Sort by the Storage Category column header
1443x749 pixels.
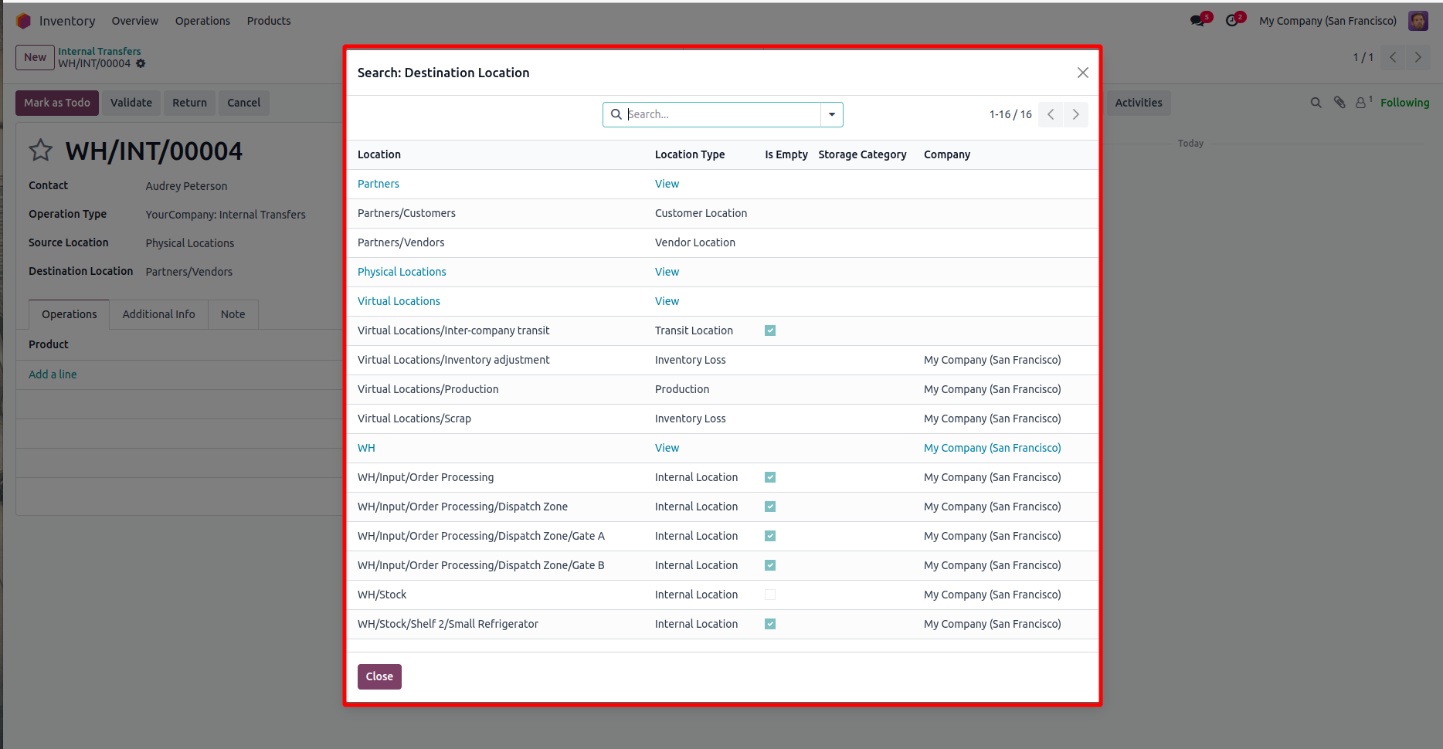[862, 154]
